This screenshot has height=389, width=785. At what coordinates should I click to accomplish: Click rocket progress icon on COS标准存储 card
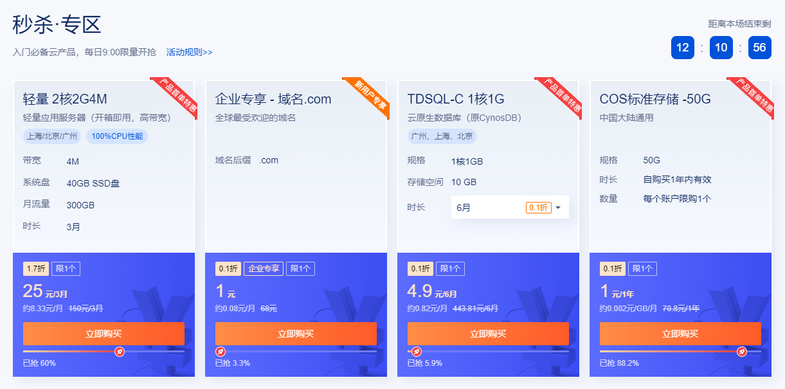(x=742, y=352)
